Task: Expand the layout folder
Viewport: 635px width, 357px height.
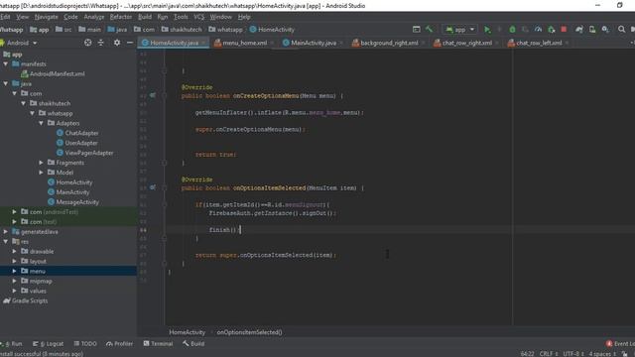Action: (x=14, y=261)
